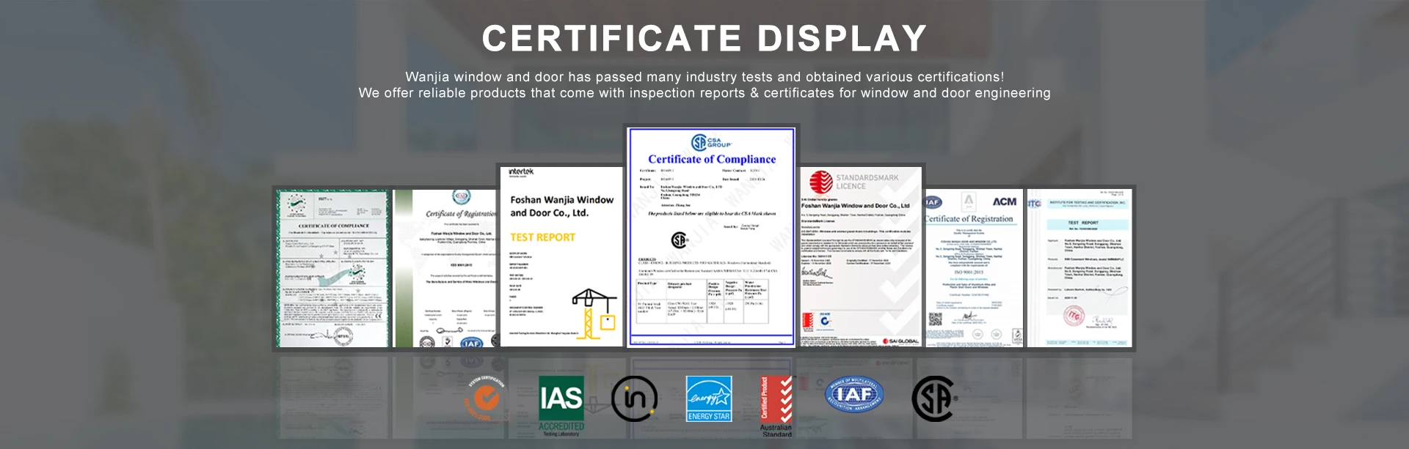Open the ITC Test Report on far right
The height and width of the screenshot is (449, 1409).
click(x=1079, y=268)
